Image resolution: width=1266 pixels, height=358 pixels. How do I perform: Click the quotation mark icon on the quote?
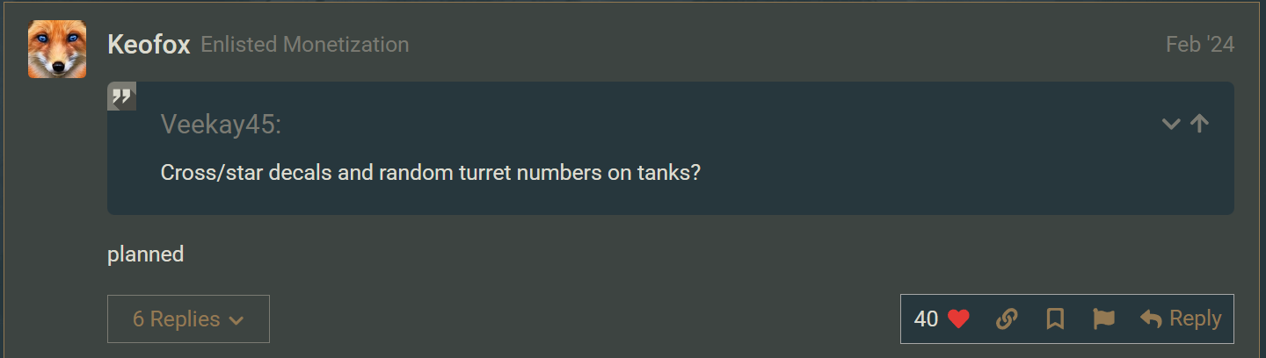tap(121, 96)
